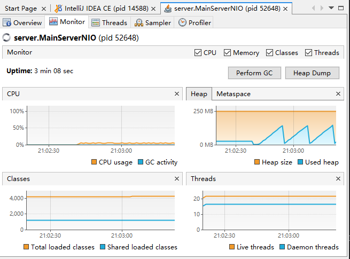Screen dimensions: 350x259
Task: Close the server.MainServerNIO document tab
Action: point(285,9)
